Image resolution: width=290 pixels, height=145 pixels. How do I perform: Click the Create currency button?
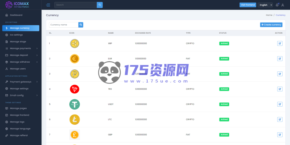pos(271,25)
